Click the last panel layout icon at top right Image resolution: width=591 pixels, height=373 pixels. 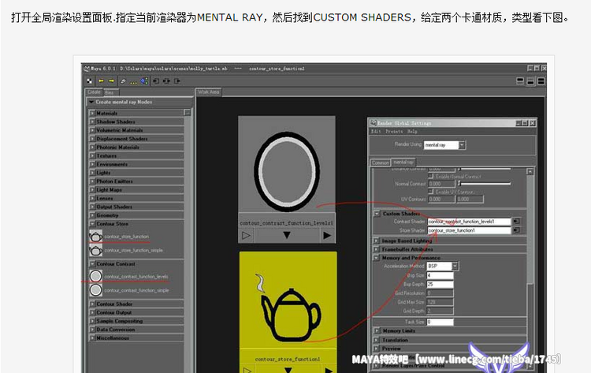point(541,81)
